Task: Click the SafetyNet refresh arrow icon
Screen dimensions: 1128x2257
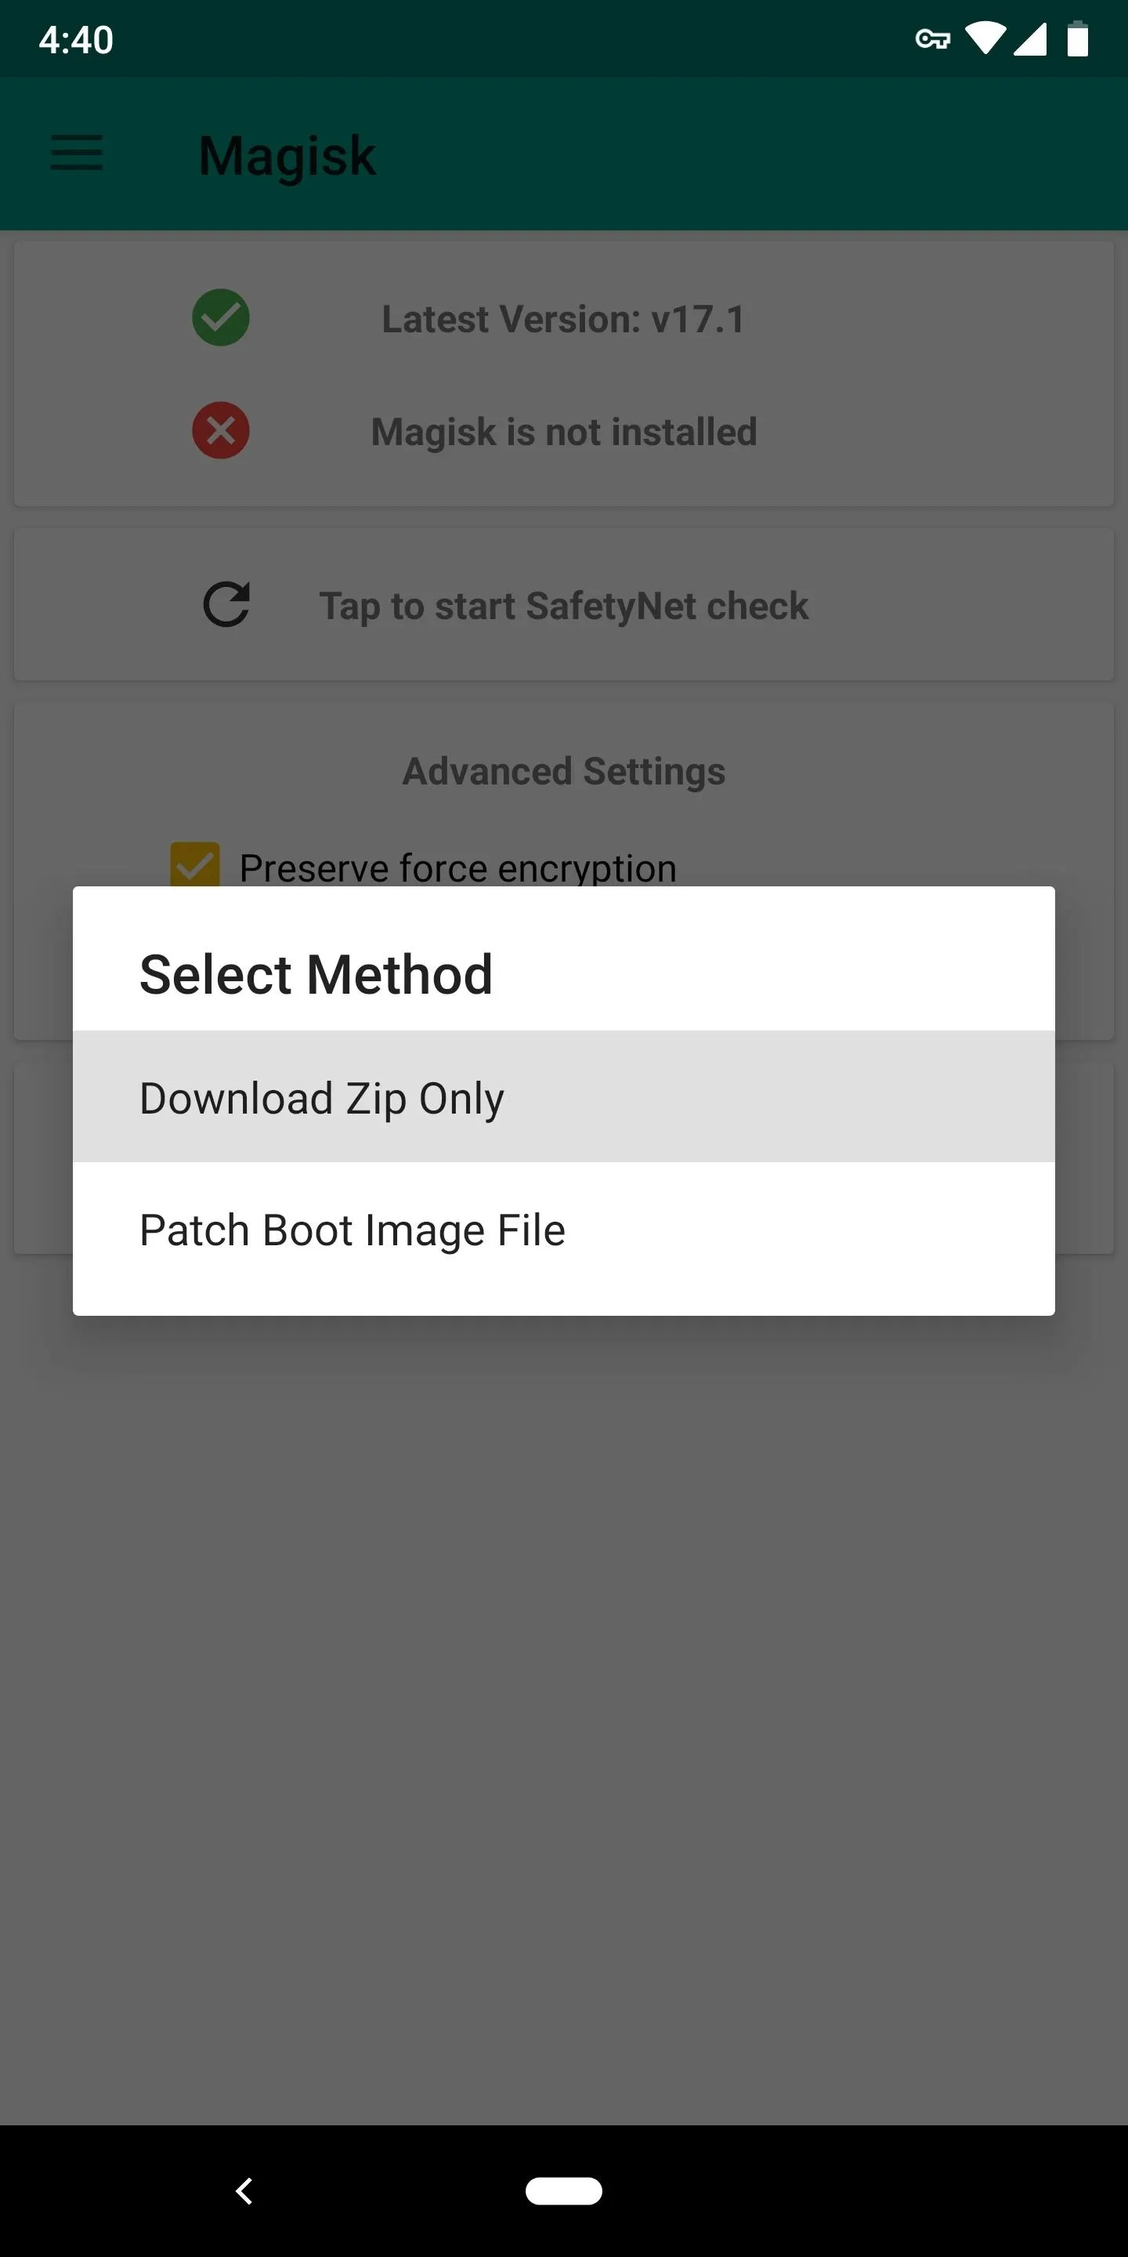Action: [x=227, y=604]
